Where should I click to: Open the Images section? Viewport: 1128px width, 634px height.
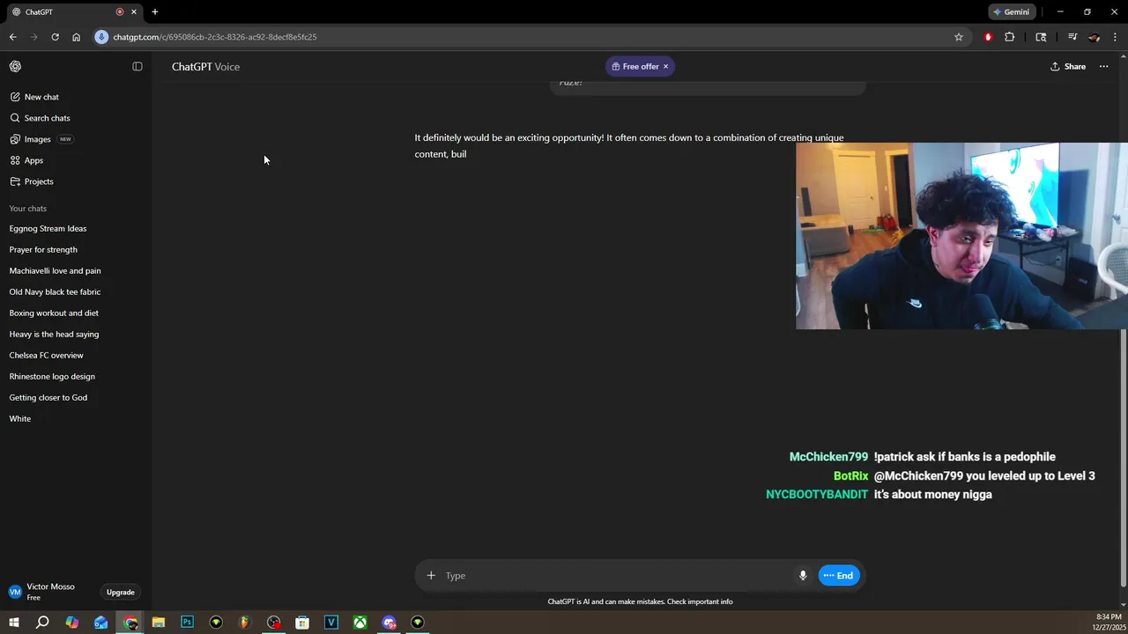tap(41, 139)
